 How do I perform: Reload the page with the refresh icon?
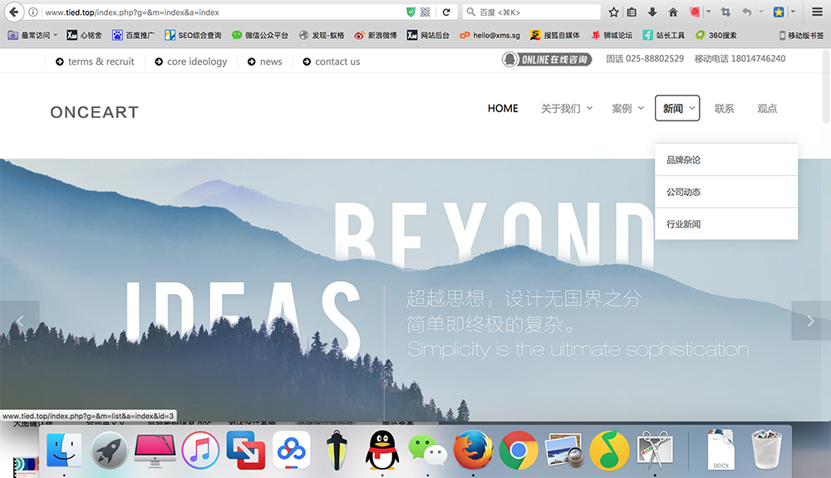[x=446, y=12]
